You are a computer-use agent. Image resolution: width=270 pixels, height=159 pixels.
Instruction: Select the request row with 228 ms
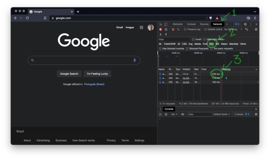pos(208,74)
